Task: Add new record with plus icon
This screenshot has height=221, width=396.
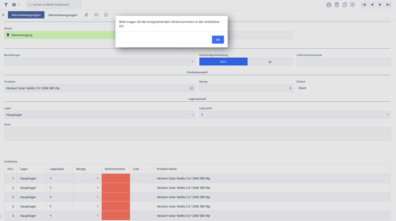Action: point(352,5)
